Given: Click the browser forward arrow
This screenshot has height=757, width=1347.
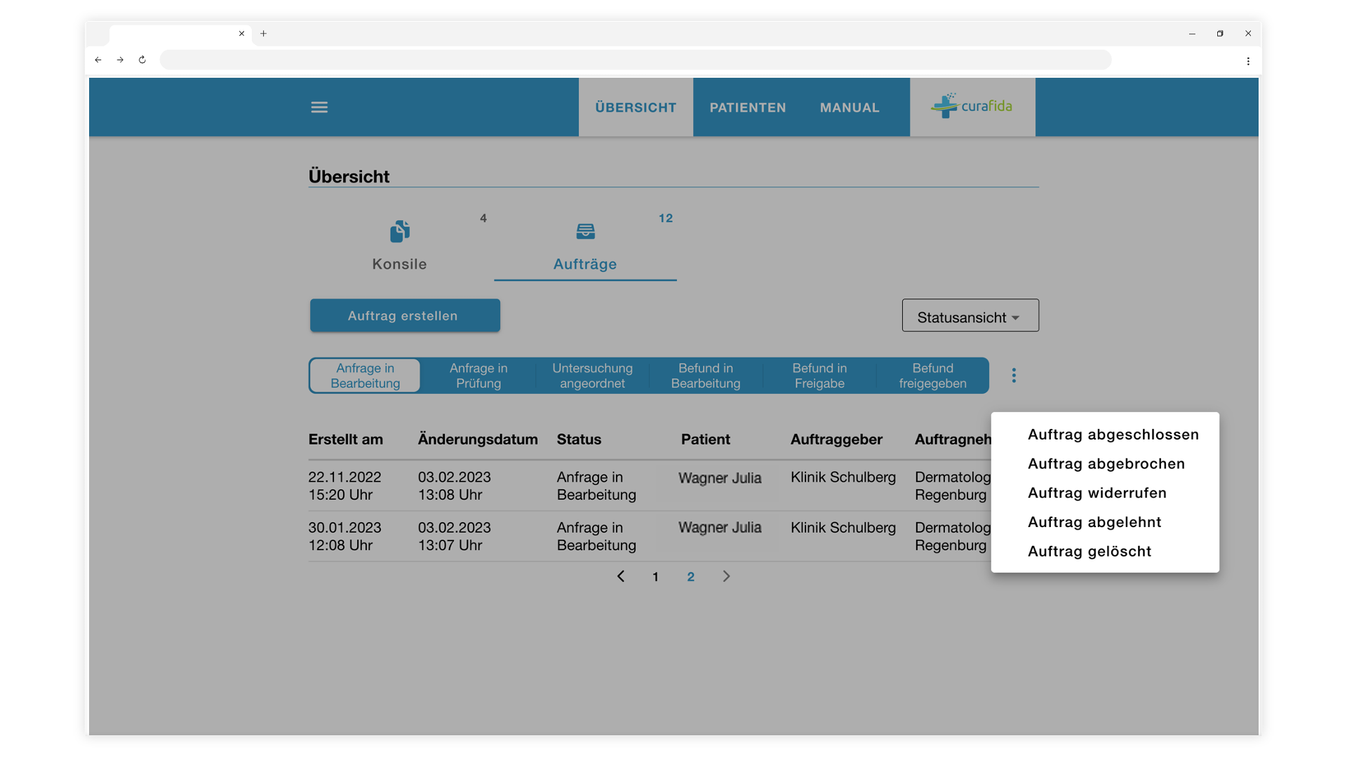Looking at the screenshot, I should click(x=120, y=60).
